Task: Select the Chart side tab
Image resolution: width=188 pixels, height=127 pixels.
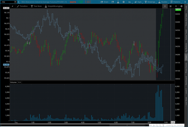Action: click(x=186, y=57)
